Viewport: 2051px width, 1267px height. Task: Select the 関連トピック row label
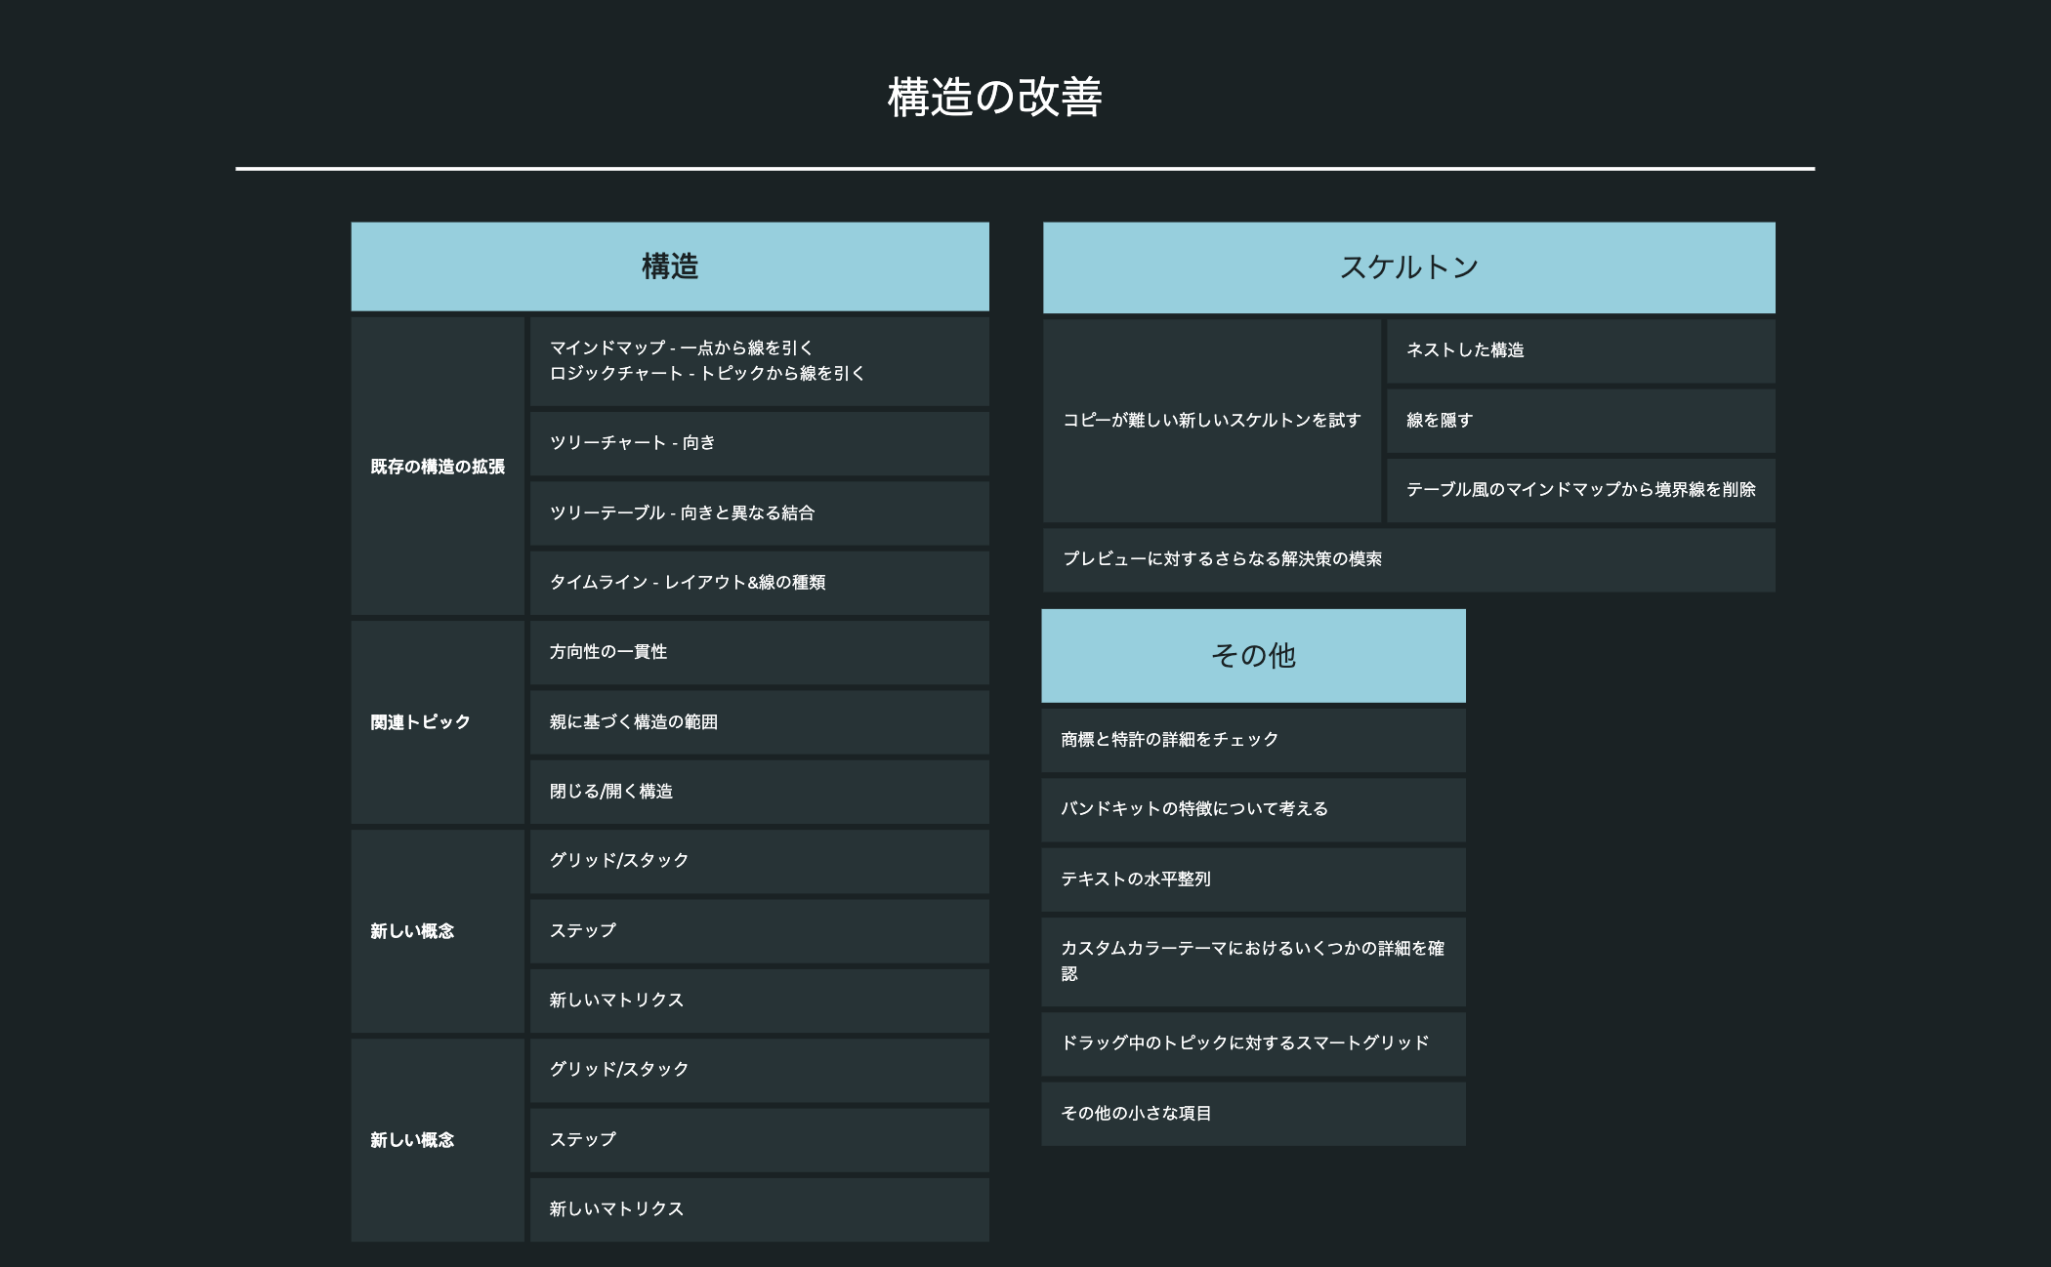(437, 722)
